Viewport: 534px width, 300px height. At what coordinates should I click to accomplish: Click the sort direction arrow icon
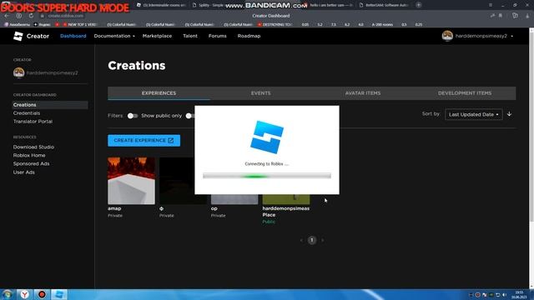(509, 114)
